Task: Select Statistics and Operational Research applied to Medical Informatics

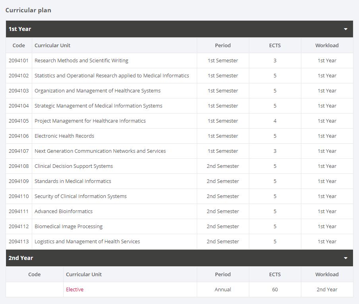Action: click(x=112, y=76)
